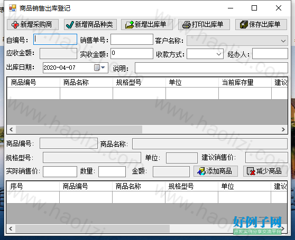Minimize the 商品销售出库登记 window
The width and height of the screenshot is (295, 240).
(231, 8)
